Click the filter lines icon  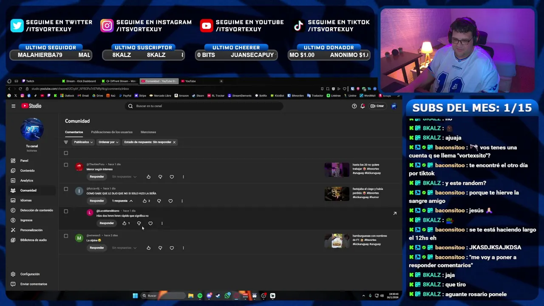coord(66,142)
